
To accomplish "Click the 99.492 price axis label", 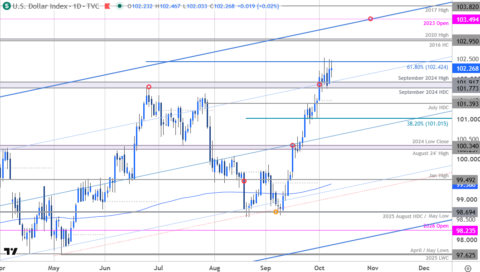I will [x=466, y=180].
